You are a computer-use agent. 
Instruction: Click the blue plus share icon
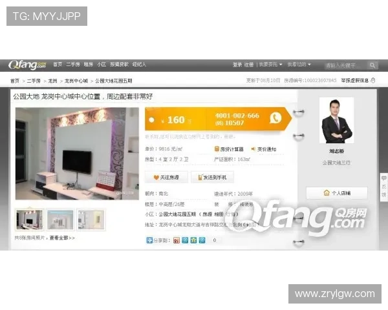coord(149,240)
